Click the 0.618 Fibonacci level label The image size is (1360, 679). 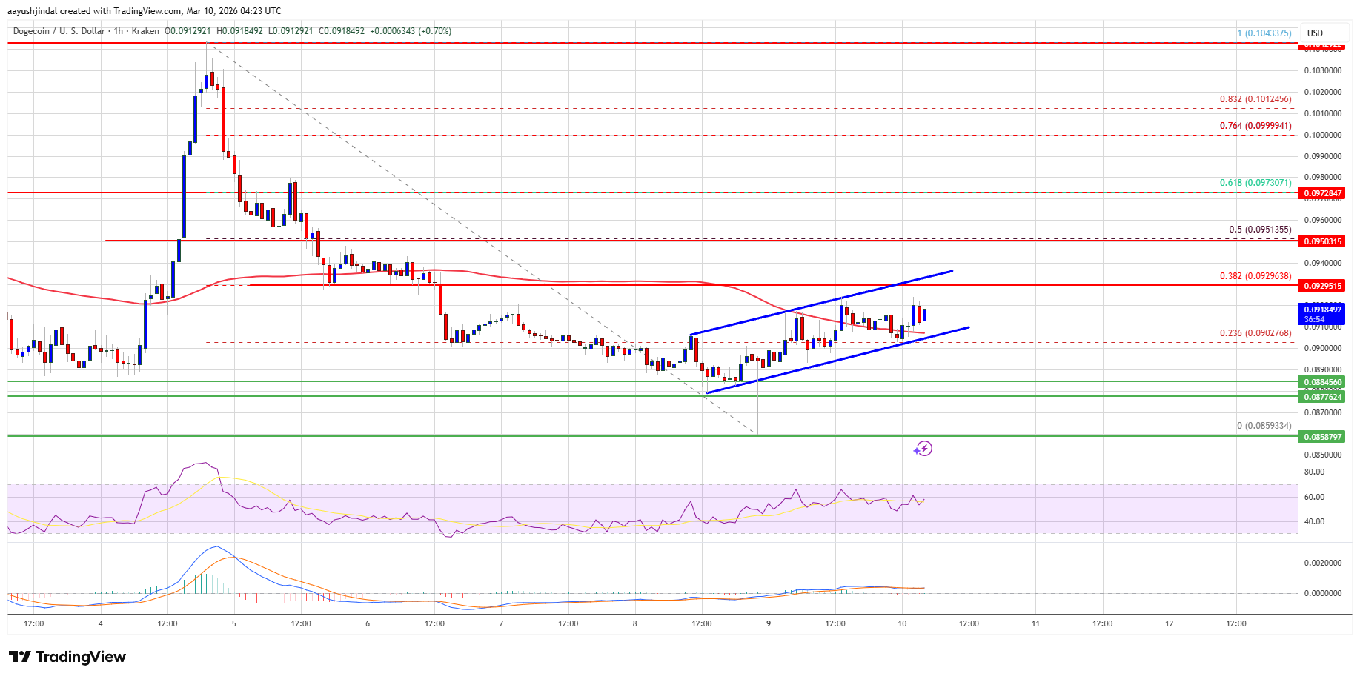click(x=1255, y=183)
